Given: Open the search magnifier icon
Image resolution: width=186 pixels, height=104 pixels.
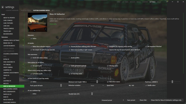Looking at the screenshot, I should (53, 10).
